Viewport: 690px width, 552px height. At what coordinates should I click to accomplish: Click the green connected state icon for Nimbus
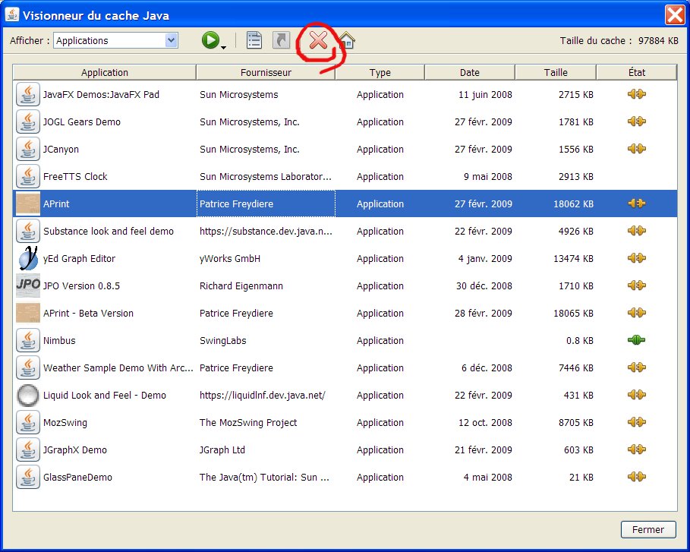(x=636, y=340)
